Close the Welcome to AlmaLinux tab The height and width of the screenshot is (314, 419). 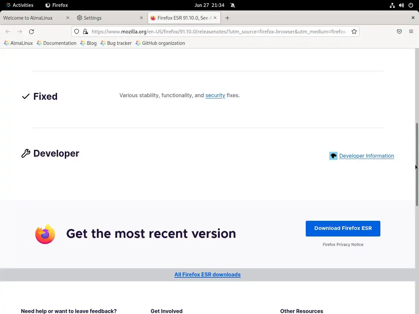pyautogui.click(x=68, y=18)
